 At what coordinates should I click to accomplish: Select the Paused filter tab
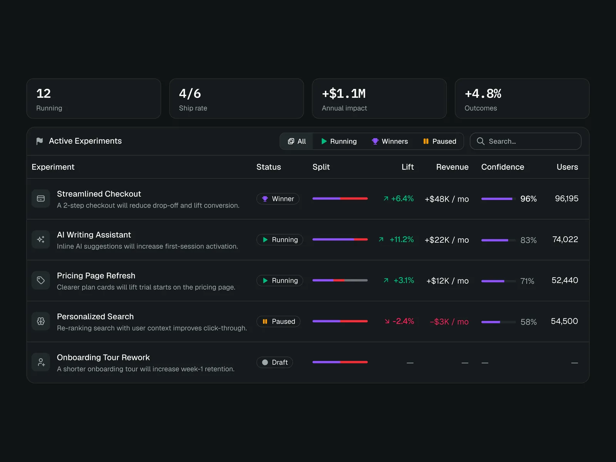pyautogui.click(x=440, y=141)
